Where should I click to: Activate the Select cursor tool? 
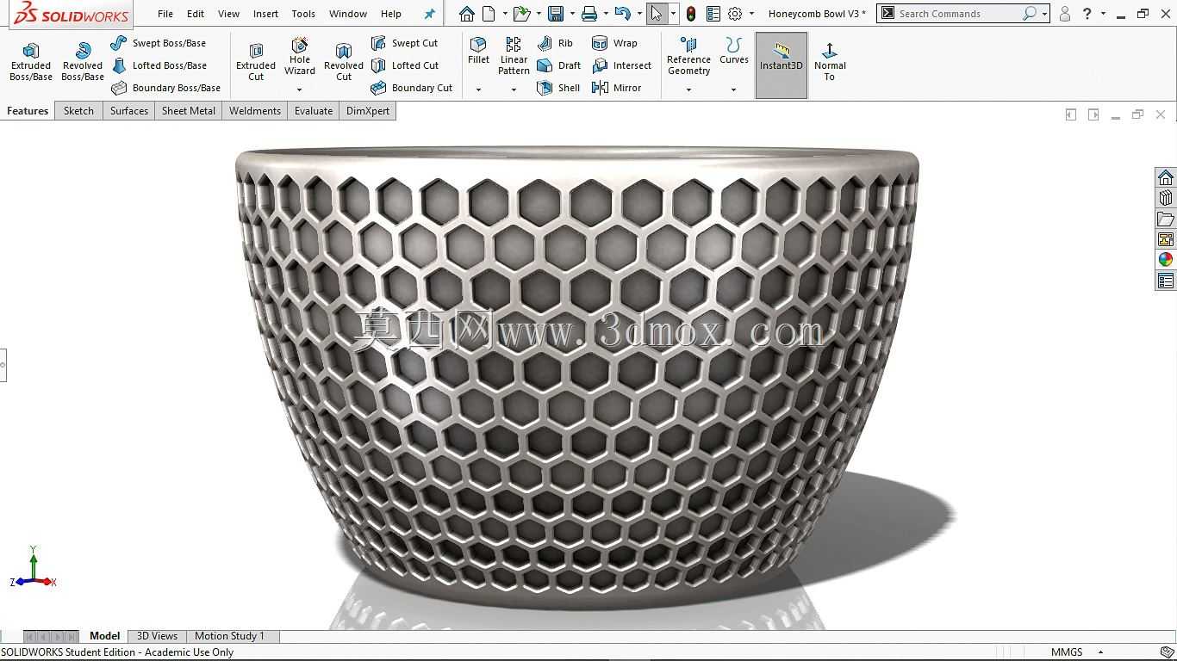(657, 14)
